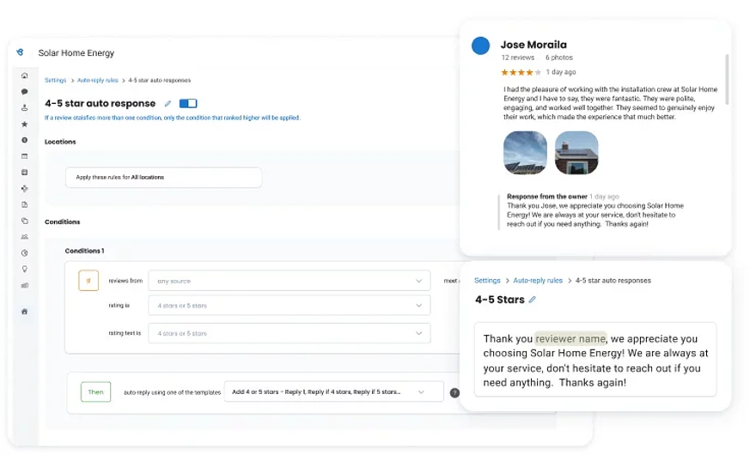Click the green Then button
The image size is (756, 455).
(95, 391)
